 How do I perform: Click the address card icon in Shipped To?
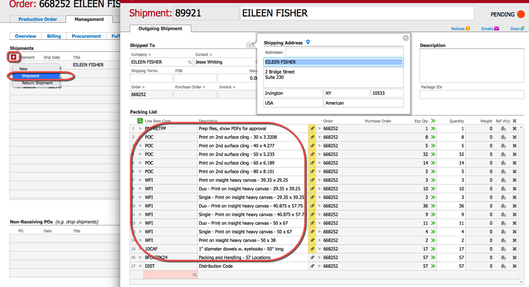(250, 45)
